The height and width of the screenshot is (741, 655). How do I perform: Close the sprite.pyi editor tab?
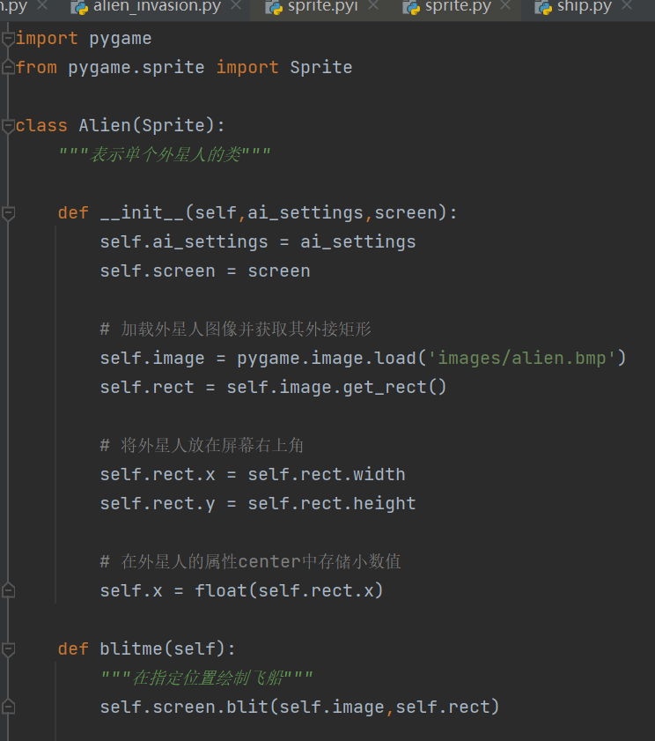pyautogui.click(x=373, y=6)
